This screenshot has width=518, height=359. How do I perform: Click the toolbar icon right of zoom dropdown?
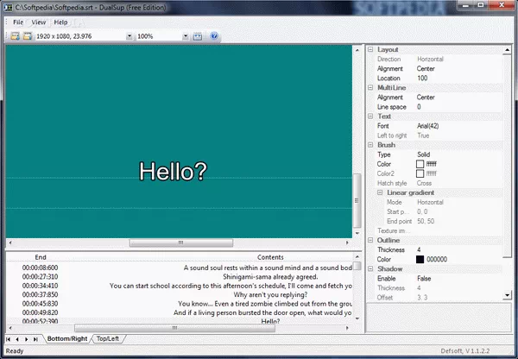tap(198, 37)
